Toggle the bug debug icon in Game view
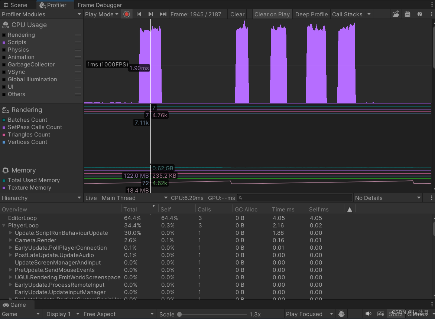Screen dimensions: 435x319 (x=341, y=314)
